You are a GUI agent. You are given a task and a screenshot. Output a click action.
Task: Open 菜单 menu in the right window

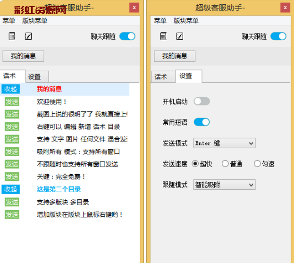[160, 21]
